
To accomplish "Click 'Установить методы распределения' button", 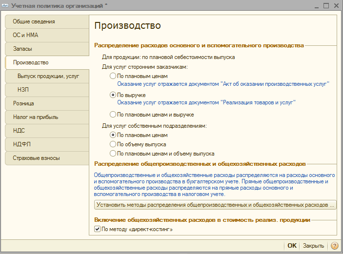I will click(215, 205).
